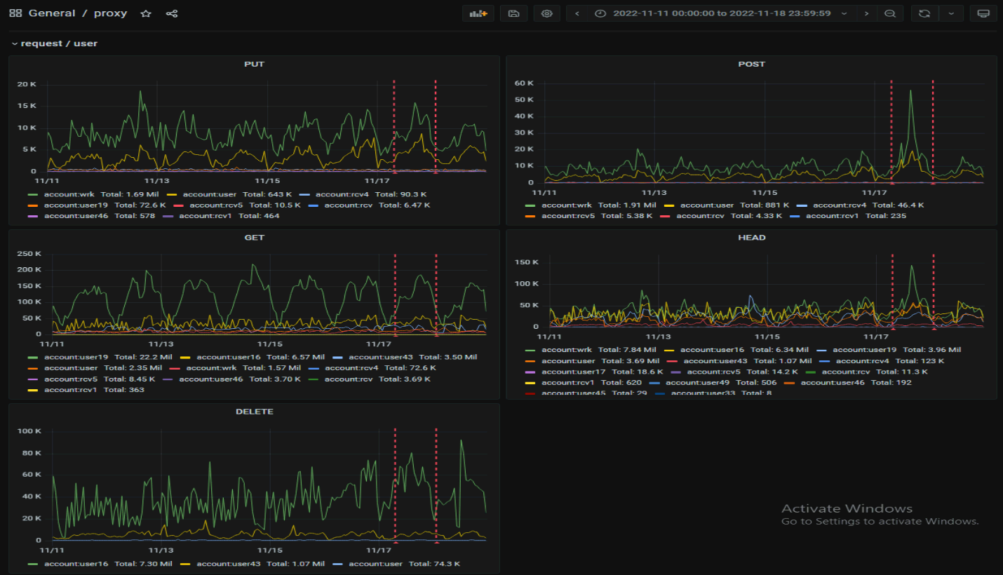Open the refresh interval dropdown arrow
The height and width of the screenshot is (575, 1003).
[x=950, y=13]
